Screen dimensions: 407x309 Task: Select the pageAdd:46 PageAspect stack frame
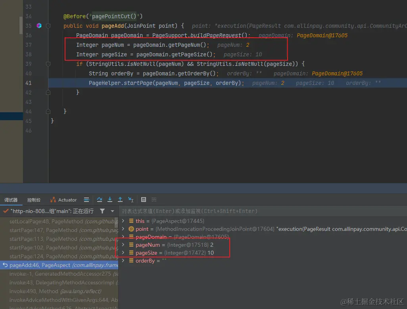(x=59, y=265)
